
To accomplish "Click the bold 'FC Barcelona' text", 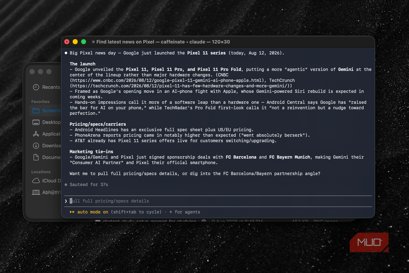I will 241,157.
